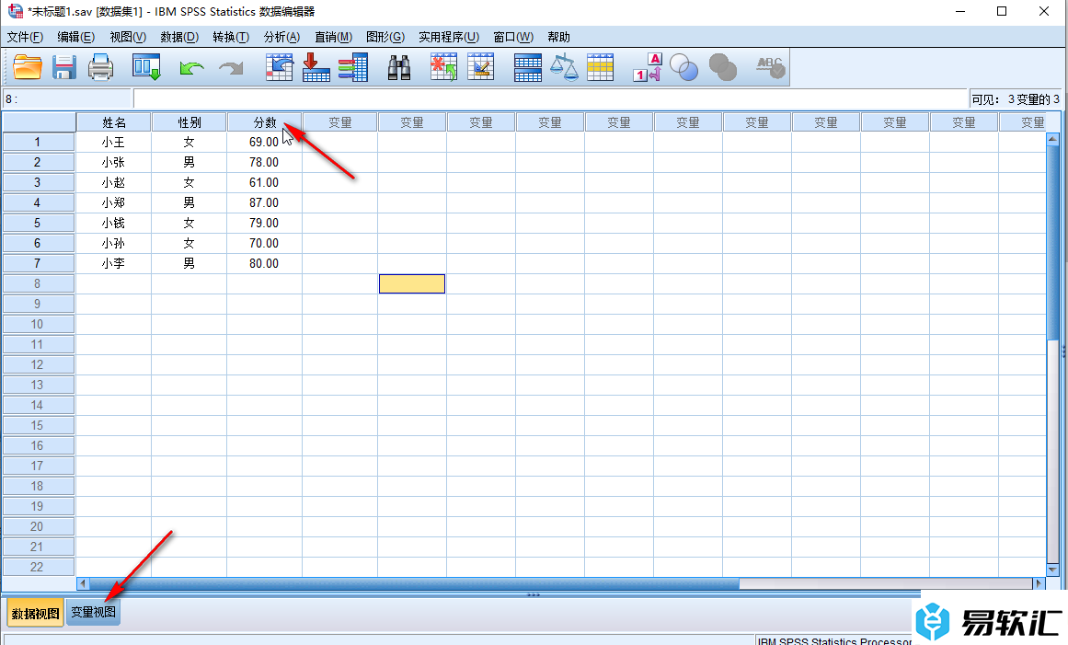The image size is (1068, 645).
Task: Click the Open data document folder icon
Action: tap(28, 67)
